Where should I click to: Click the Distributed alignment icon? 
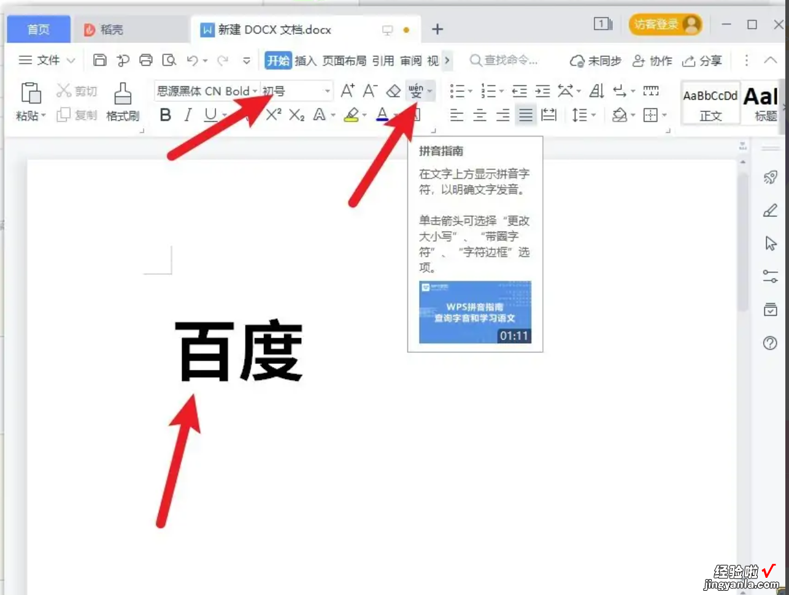tap(549, 115)
